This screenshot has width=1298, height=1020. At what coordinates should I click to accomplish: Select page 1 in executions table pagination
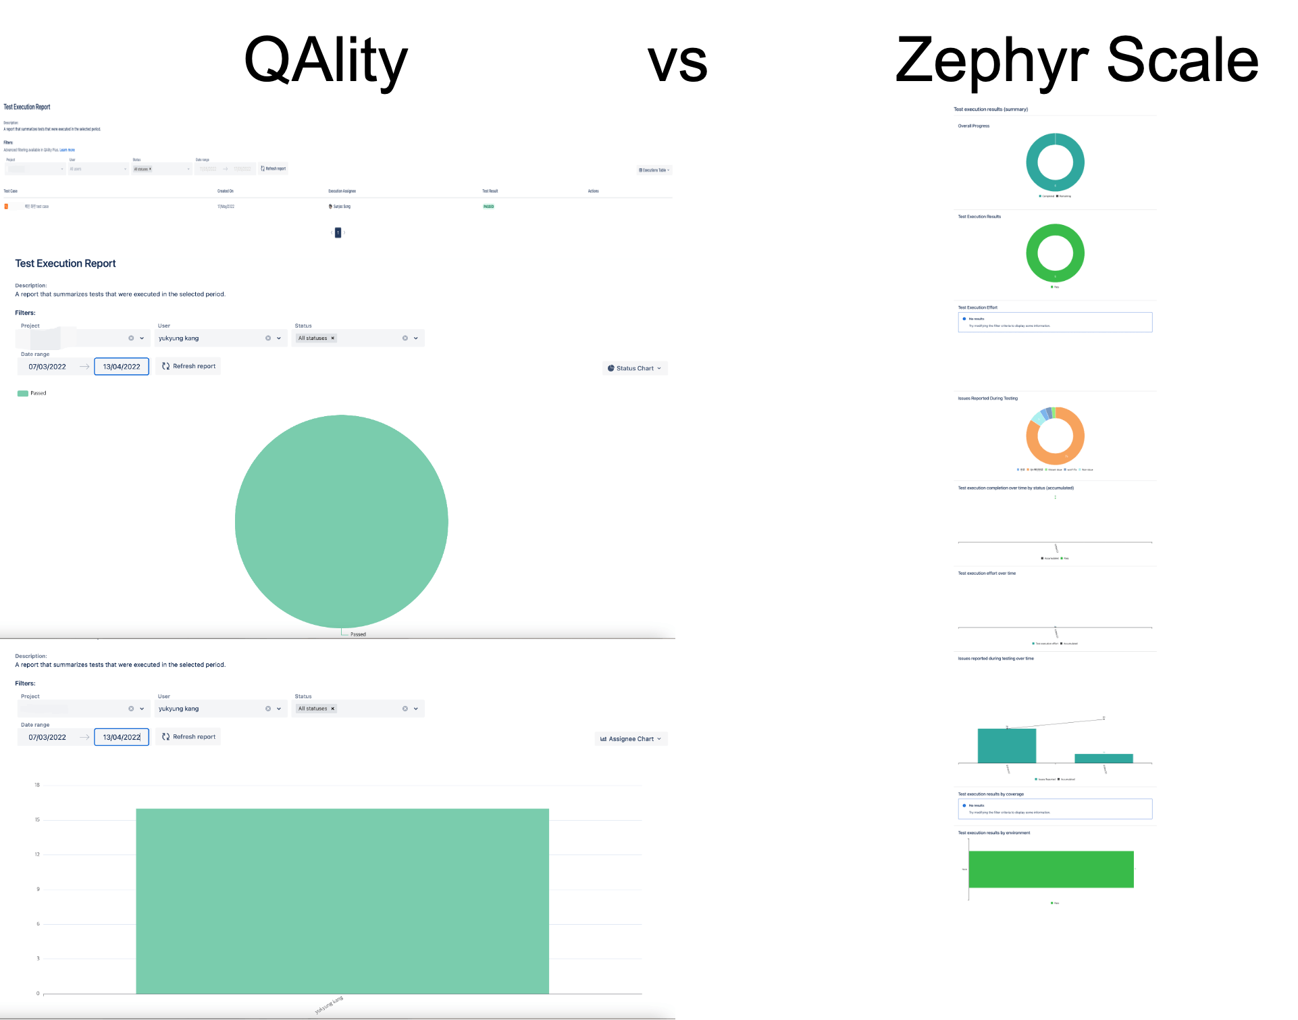338,233
